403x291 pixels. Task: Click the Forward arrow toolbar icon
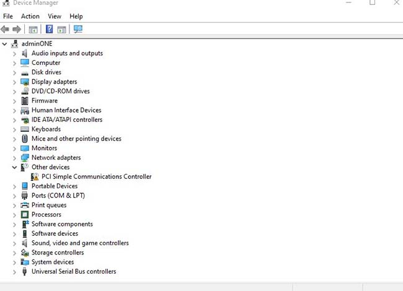[x=17, y=29]
